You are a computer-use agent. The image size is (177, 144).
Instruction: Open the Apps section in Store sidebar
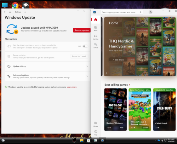[x=96, y=28]
